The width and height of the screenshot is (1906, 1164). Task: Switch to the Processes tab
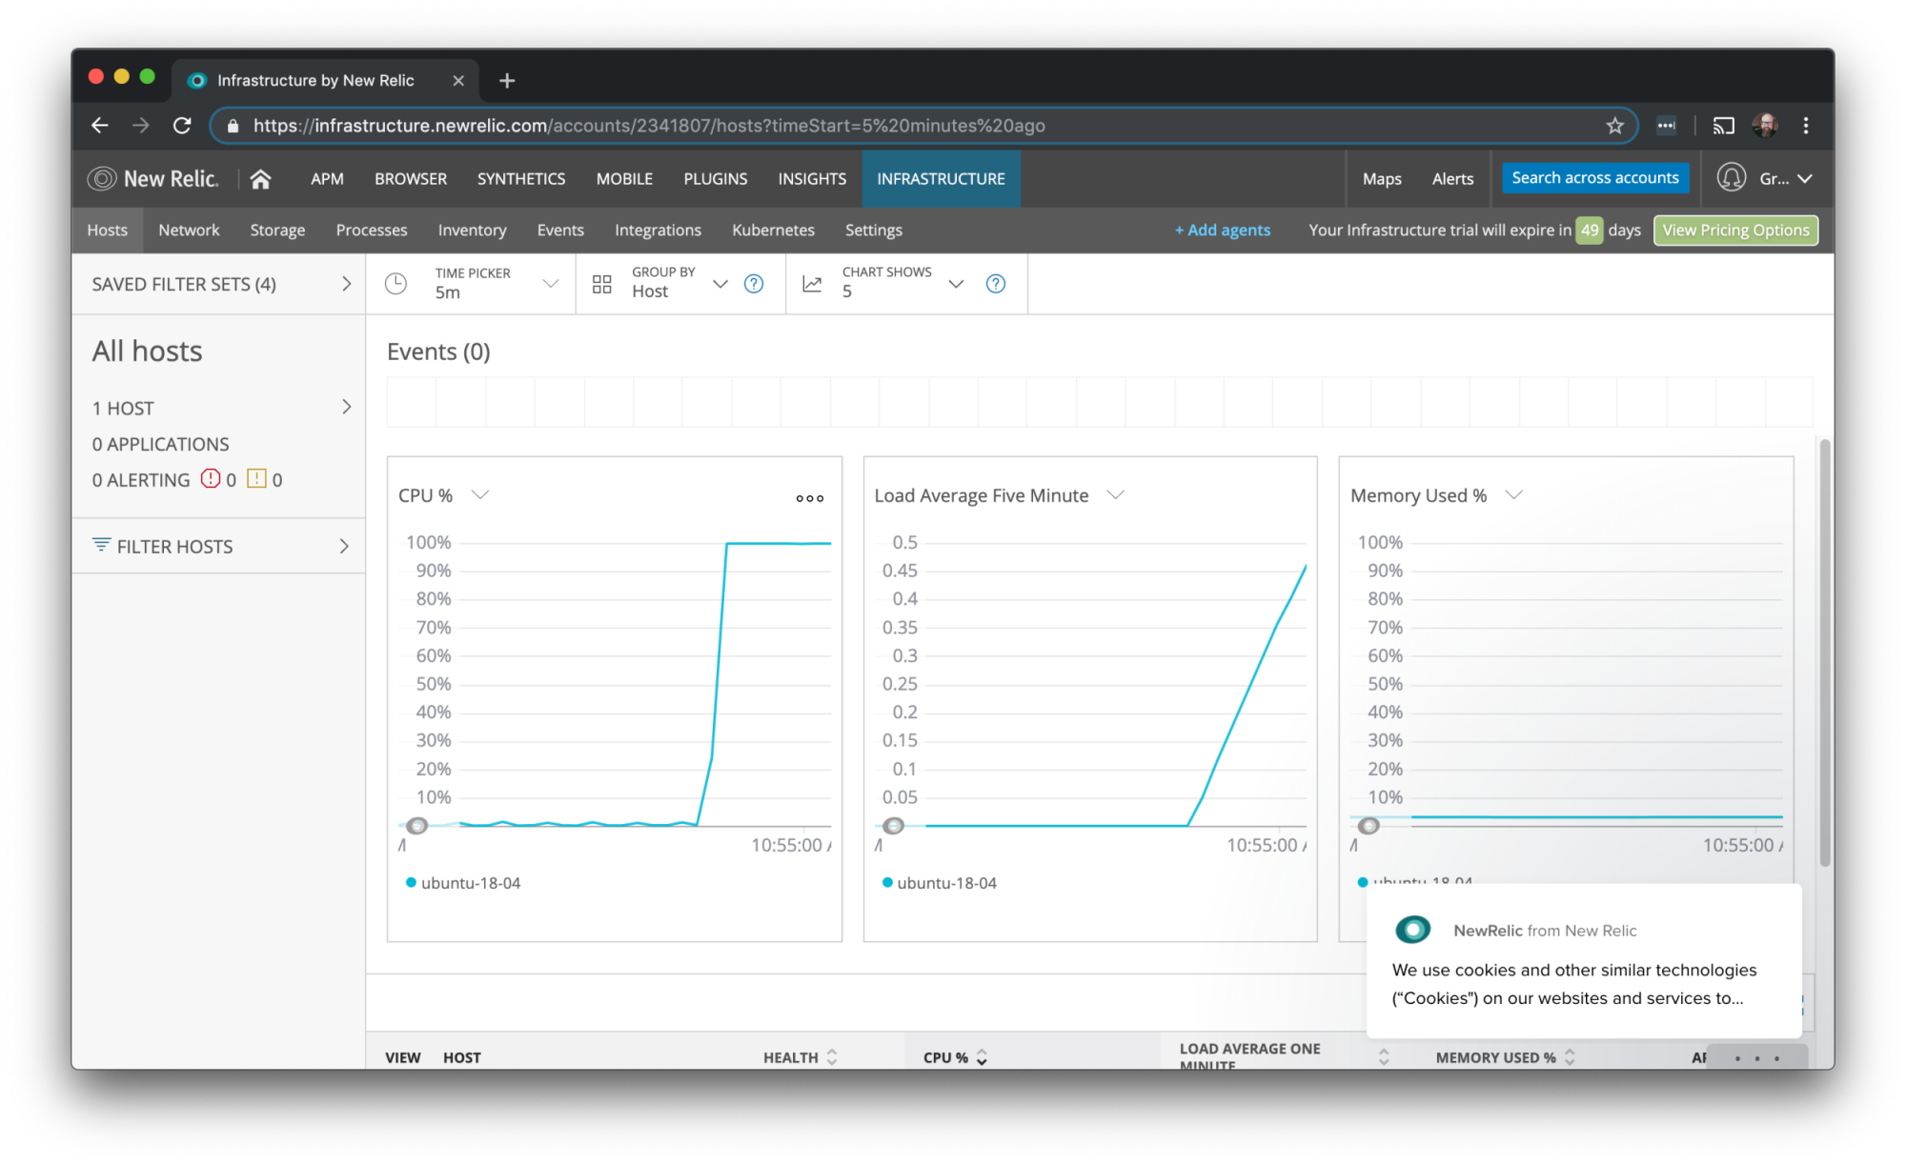pos(372,231)
